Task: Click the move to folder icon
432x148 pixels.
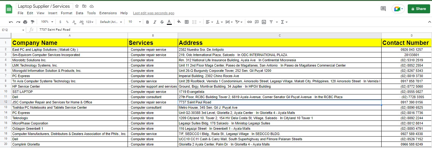Action: pyautogui.click(x=84, y=6)
